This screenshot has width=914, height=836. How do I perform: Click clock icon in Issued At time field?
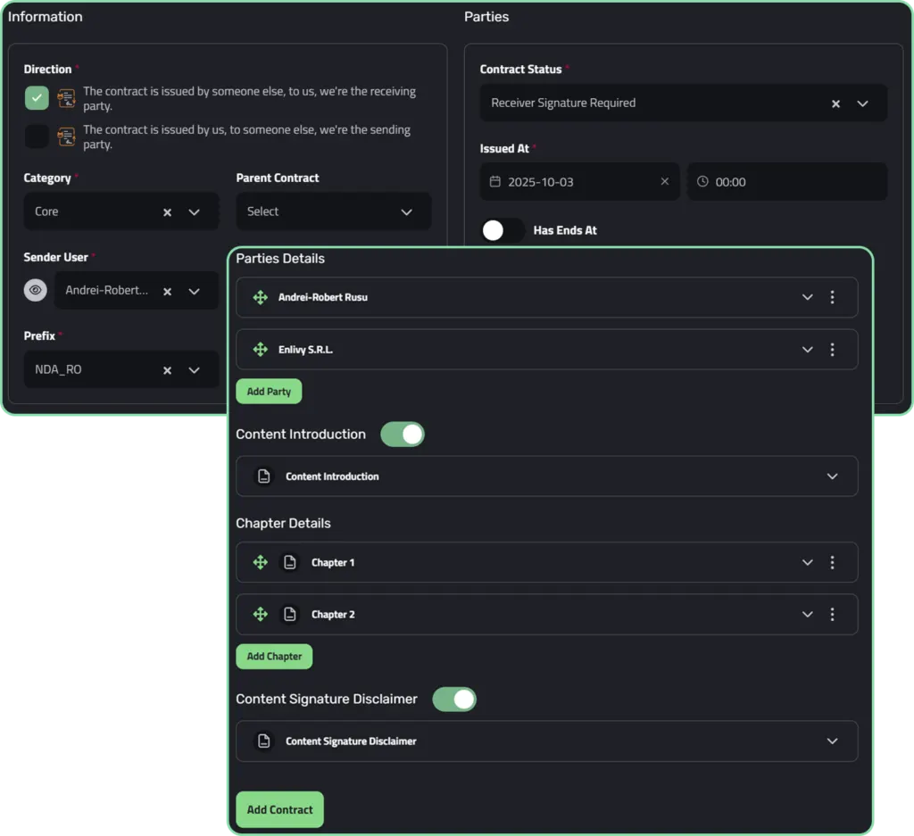[702, 181]
